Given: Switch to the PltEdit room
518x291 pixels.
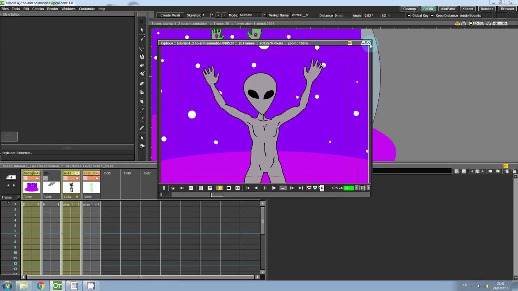Looking at the screenshot, I should pos(428,8).
